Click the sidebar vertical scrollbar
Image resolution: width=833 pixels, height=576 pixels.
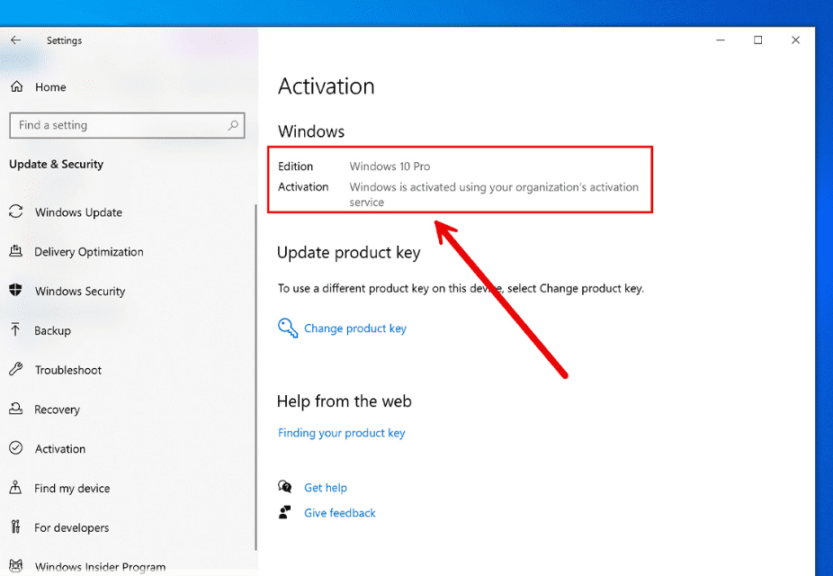[x=256, y=378]
